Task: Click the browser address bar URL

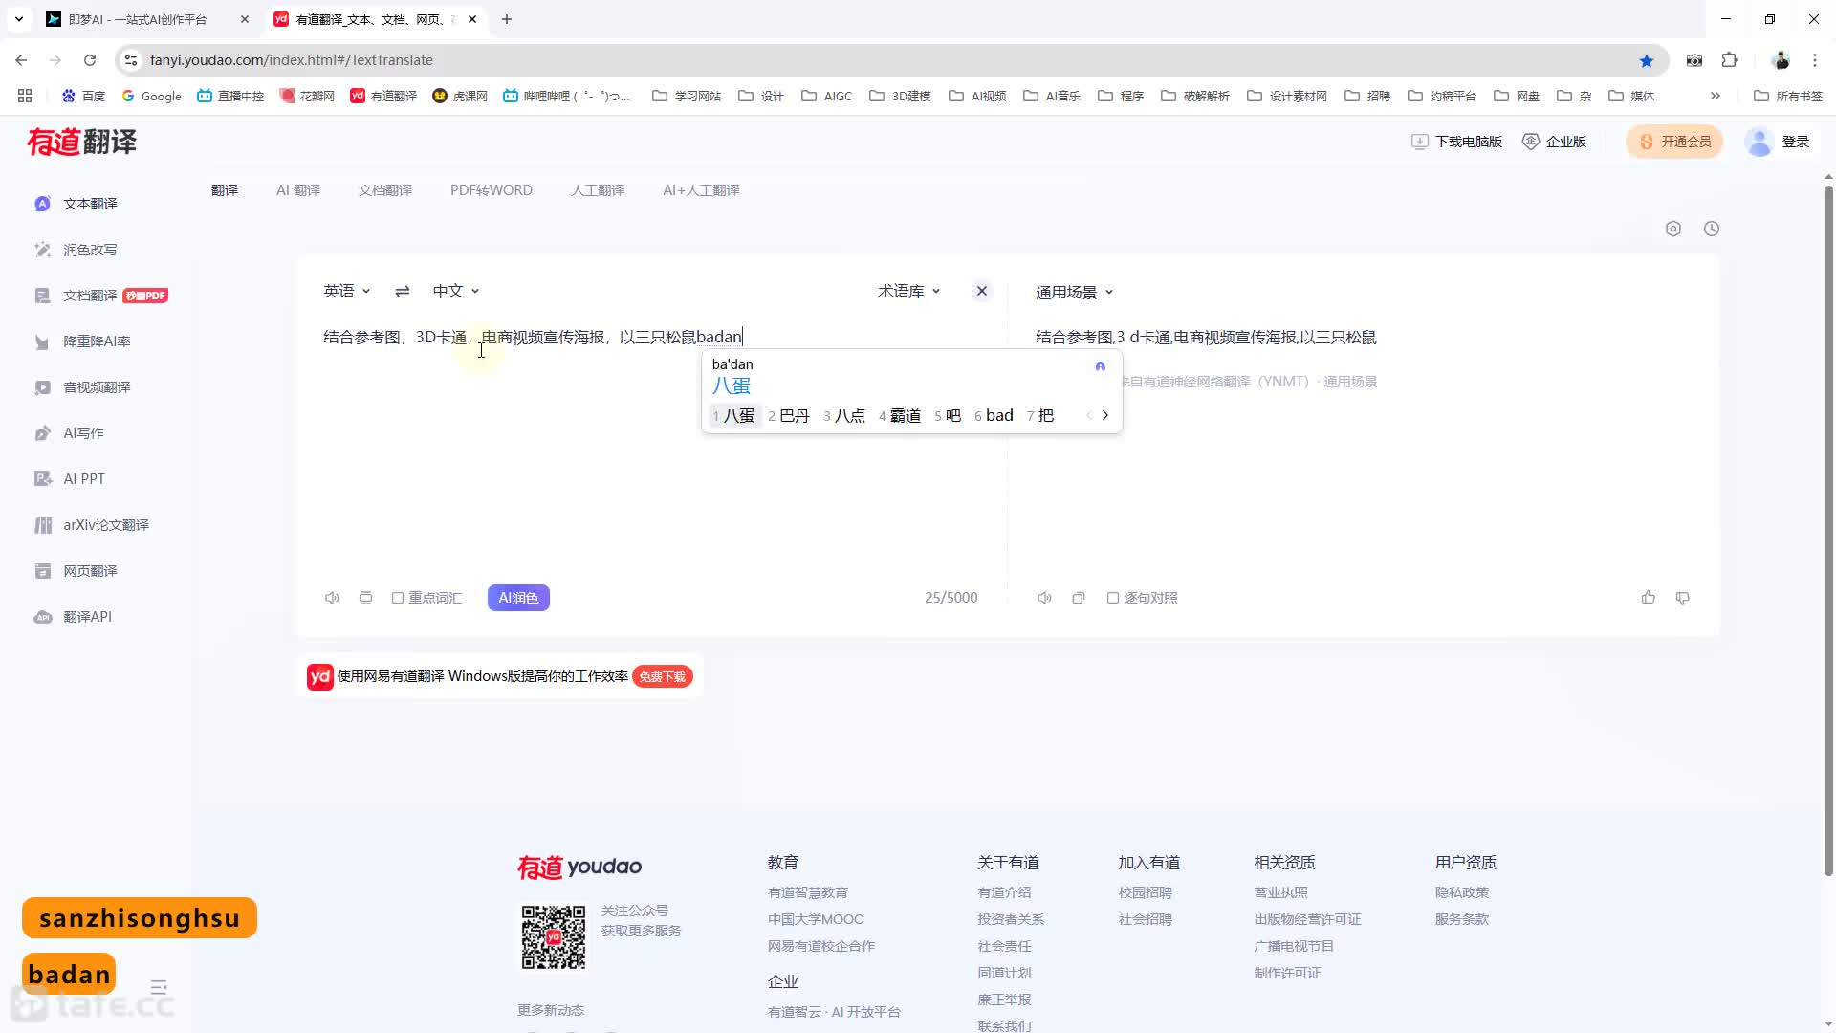Action: 292,60
